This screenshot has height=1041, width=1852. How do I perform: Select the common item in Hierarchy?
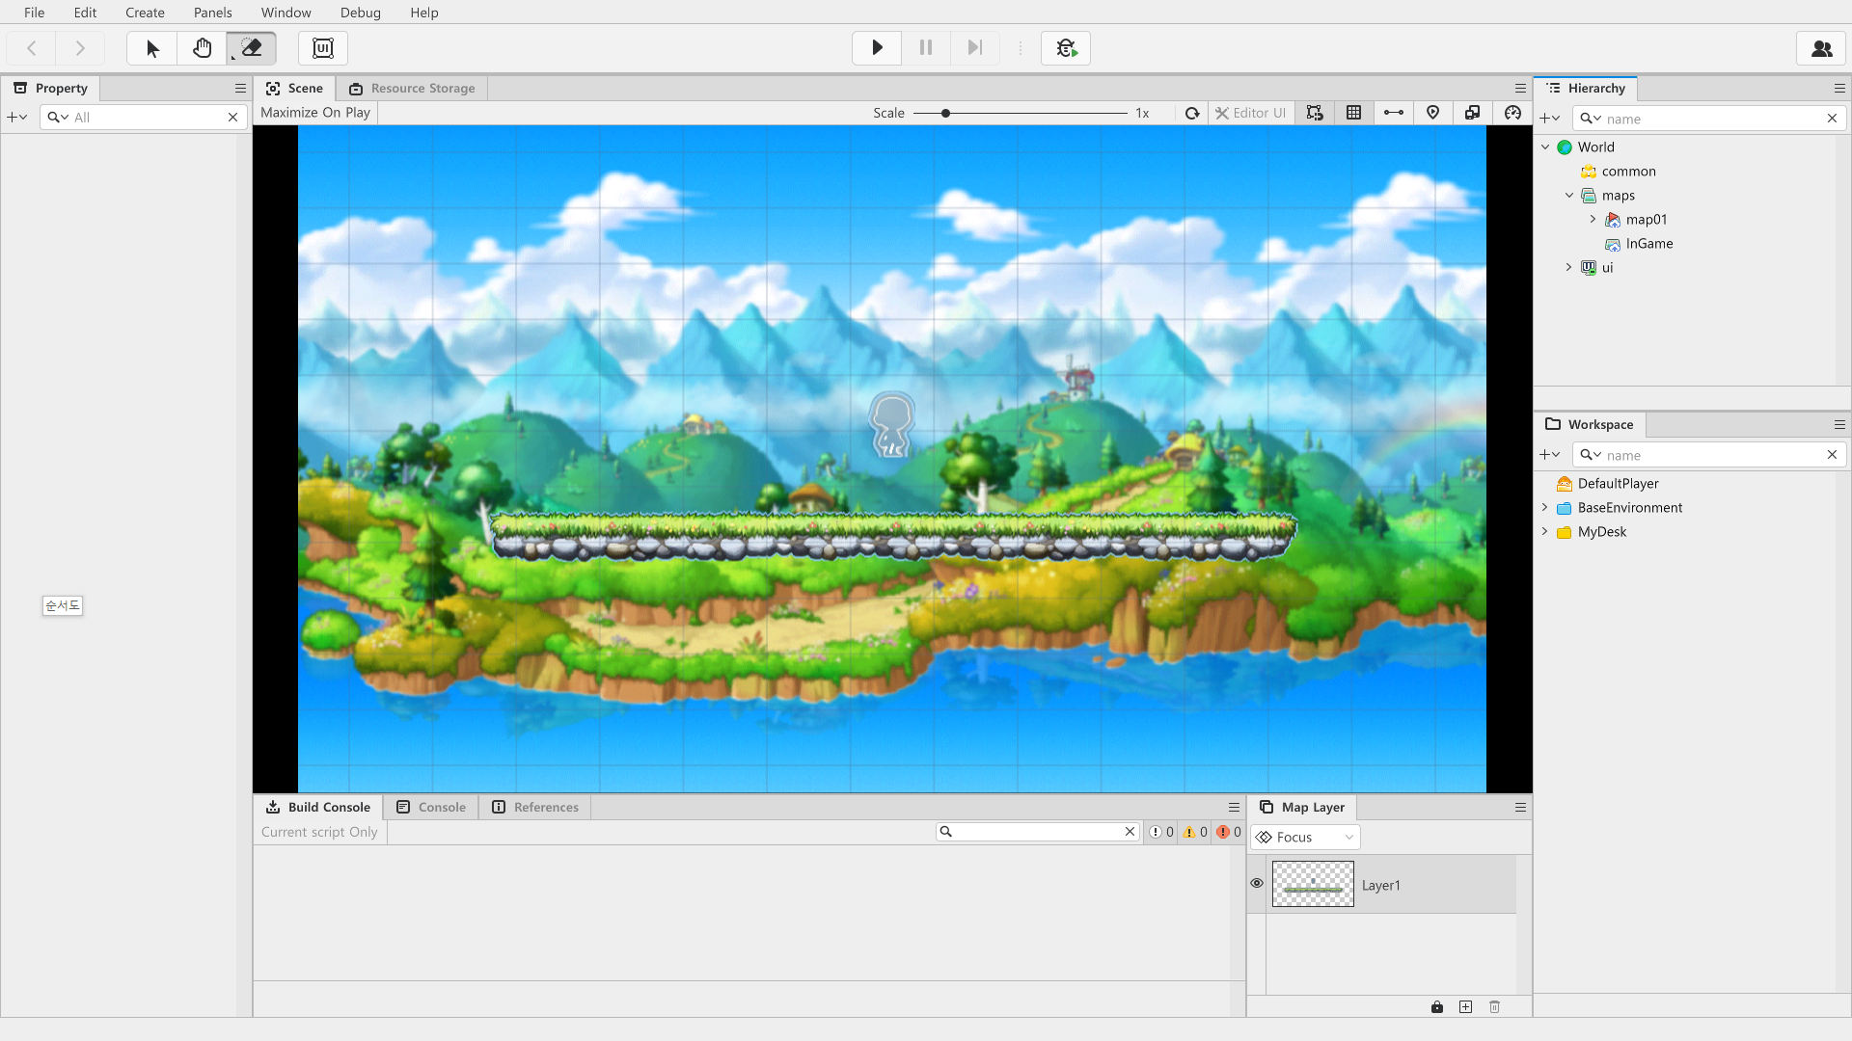1628,171
